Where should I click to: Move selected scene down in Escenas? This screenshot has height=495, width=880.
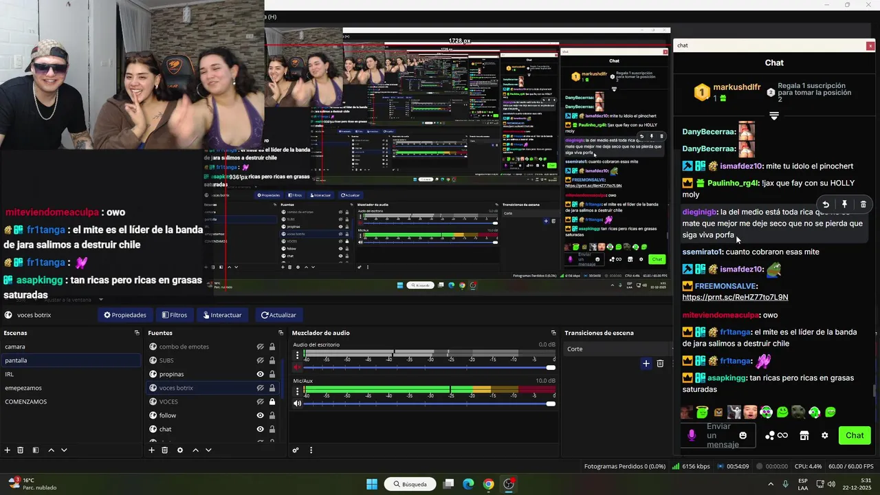[x=64, y=450]
